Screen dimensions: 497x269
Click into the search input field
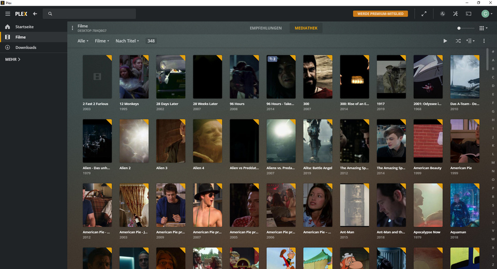(89, 13)
